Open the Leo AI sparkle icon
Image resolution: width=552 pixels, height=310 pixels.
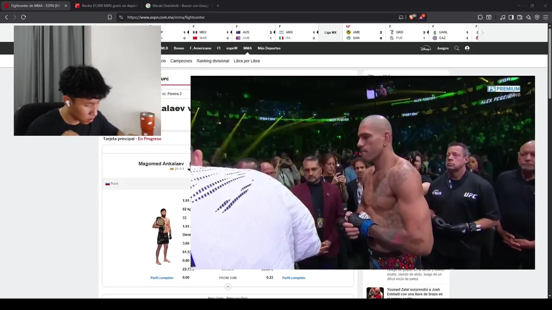528,17
